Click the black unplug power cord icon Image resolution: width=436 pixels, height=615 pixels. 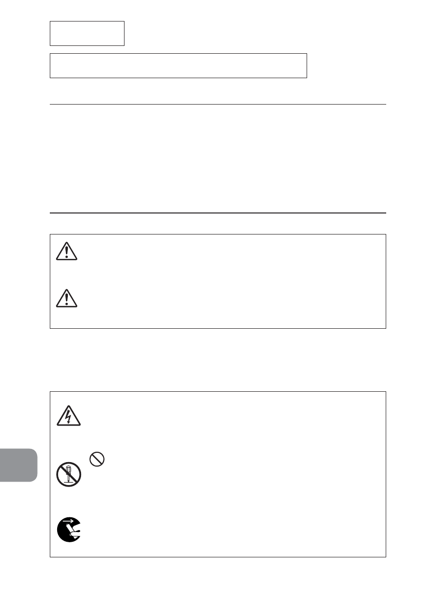(x=69, y=530)
